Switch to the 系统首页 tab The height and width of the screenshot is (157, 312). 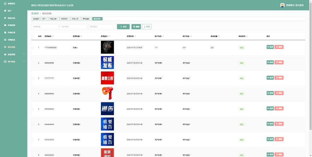[x=36, y=19]
